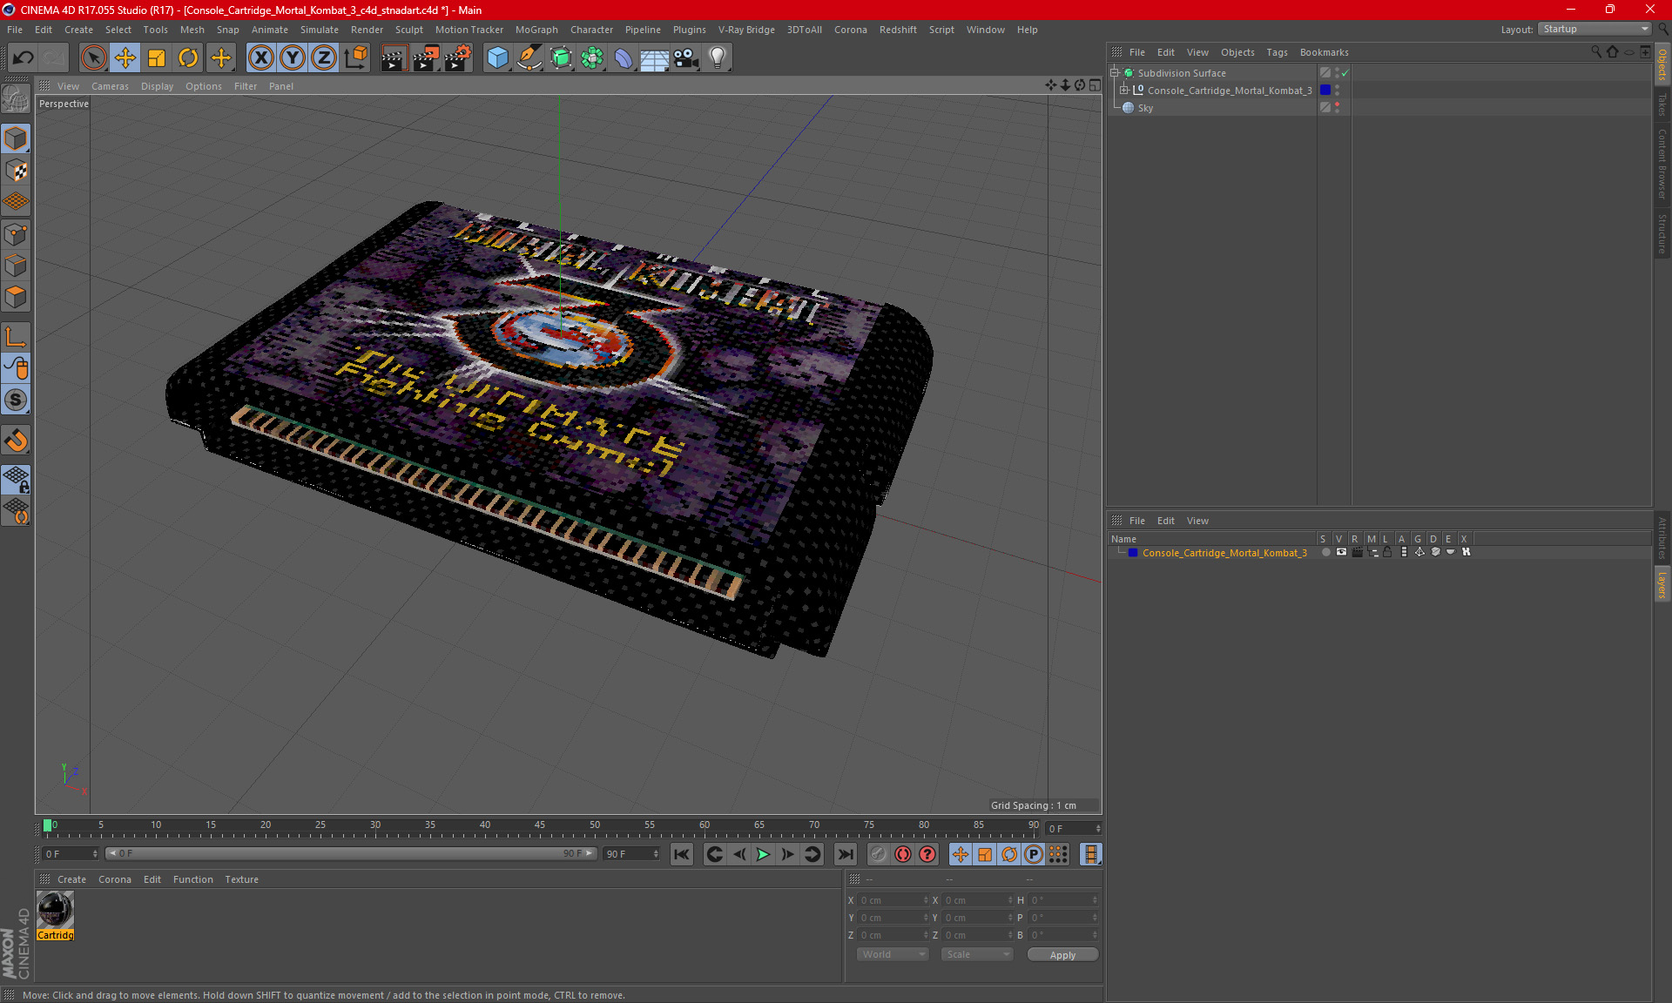Open the Array modeling objects icon
The image size is (1672, 1003).
tap(592, 58)
